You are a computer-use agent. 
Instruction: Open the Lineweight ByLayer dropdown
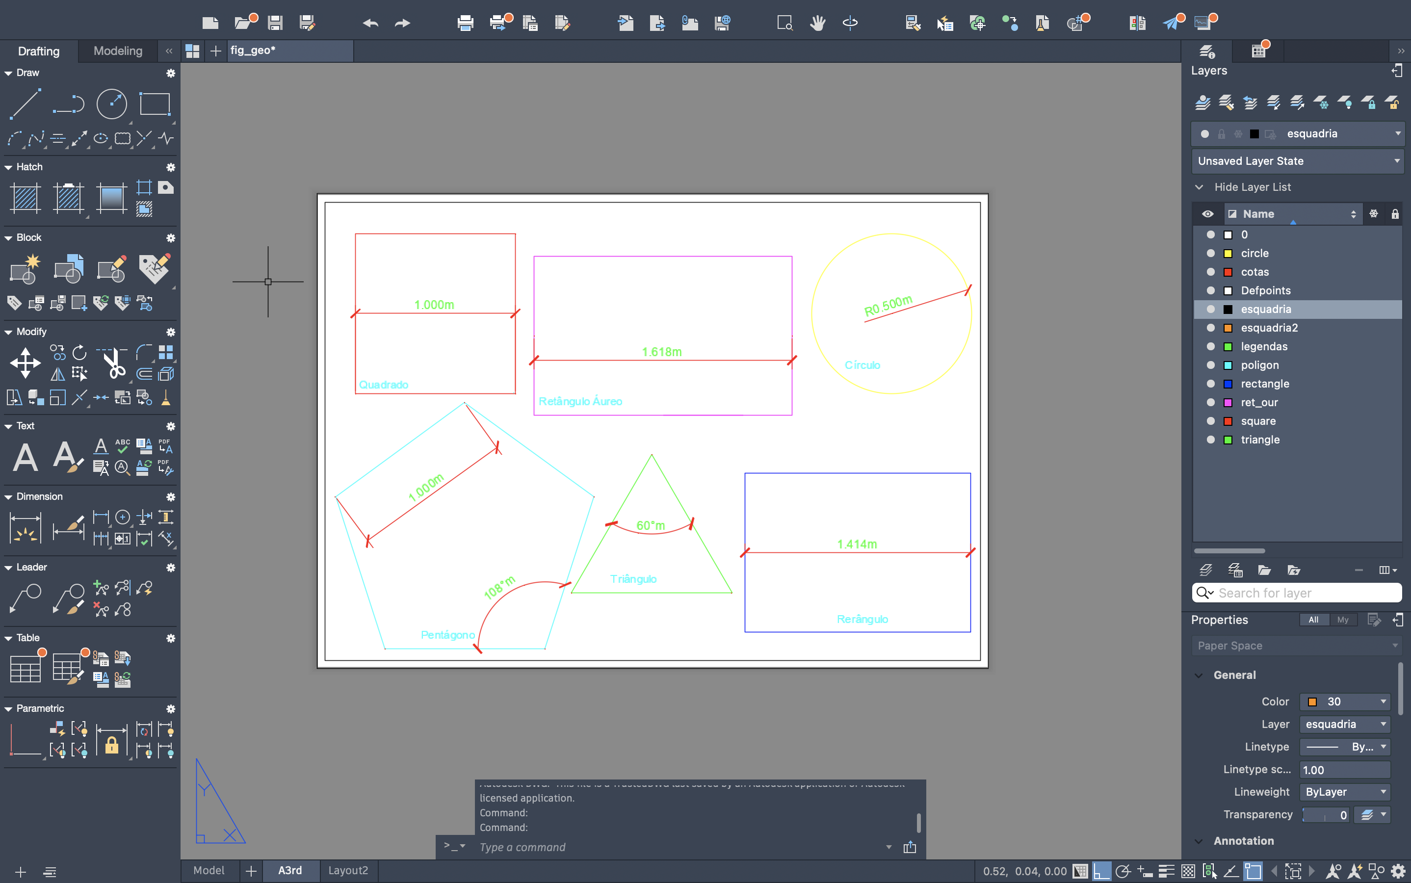pyautogui.click(x=1344, y=791)
